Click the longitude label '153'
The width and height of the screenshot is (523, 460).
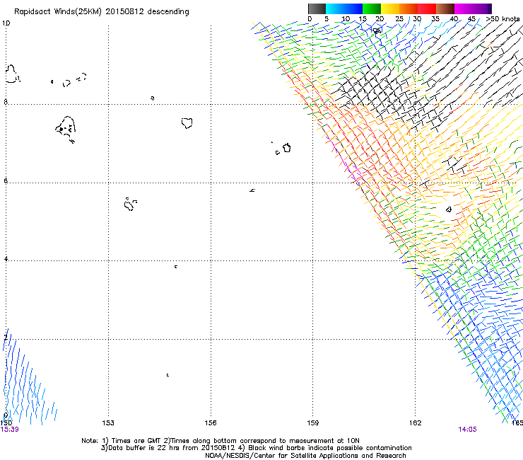[x=108, y=423]
